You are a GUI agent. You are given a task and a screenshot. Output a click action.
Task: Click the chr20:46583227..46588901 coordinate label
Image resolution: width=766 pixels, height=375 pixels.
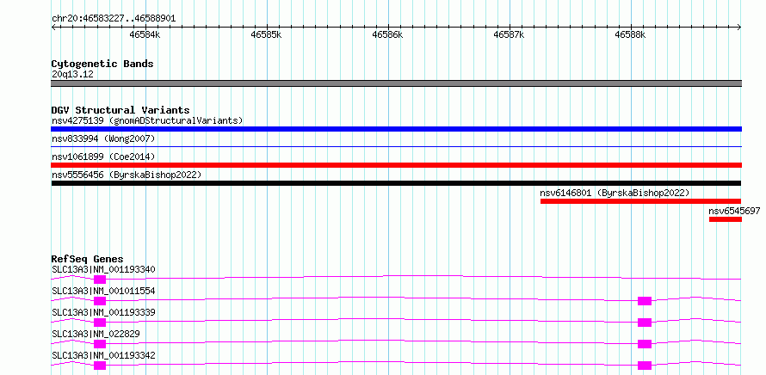[x=114, y=19]
